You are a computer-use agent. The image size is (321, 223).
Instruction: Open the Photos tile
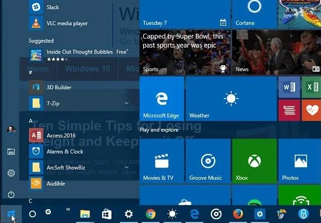(x=300, y=161)
